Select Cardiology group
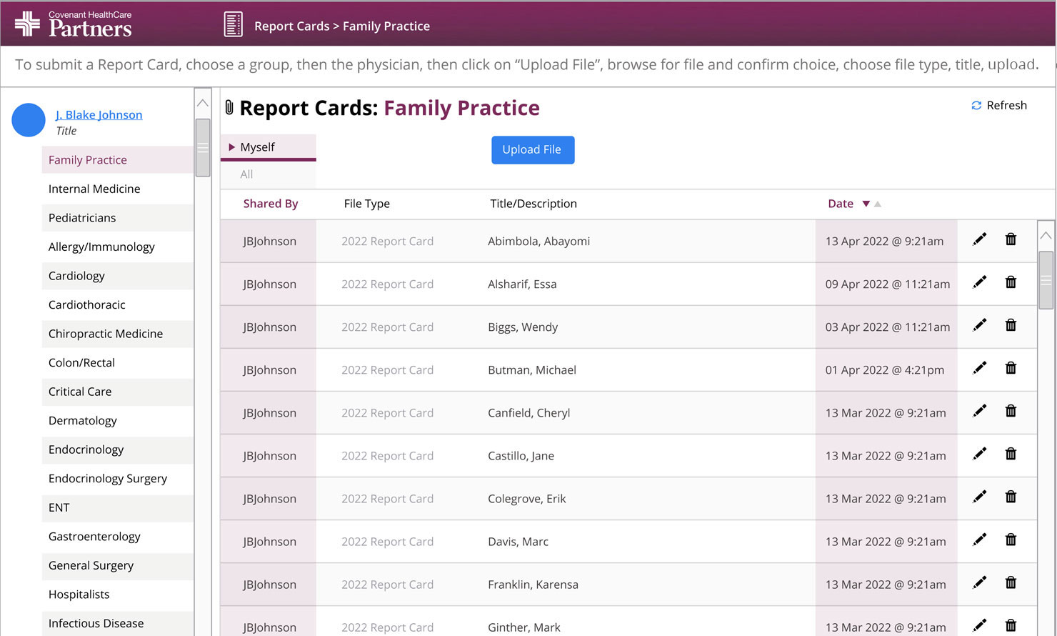Image resolution: width=1057 pixels, height=636 pixels. click(x=118, y=276)
